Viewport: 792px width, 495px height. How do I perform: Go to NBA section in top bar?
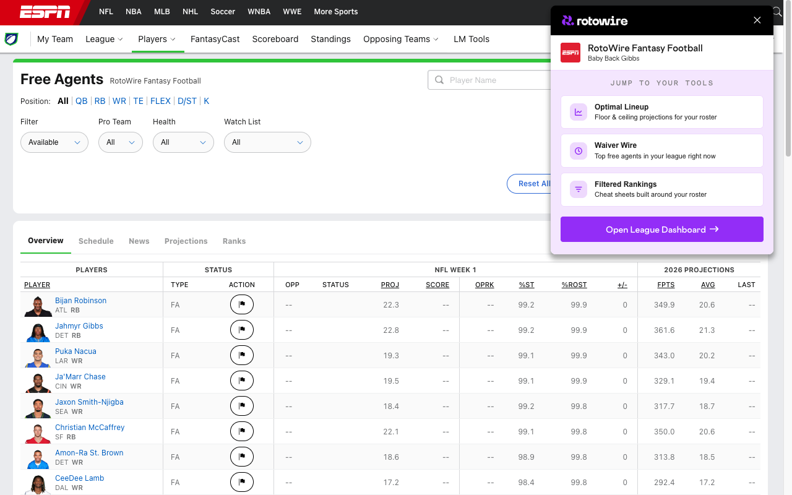pyautogui.click(x=134, y=12)
